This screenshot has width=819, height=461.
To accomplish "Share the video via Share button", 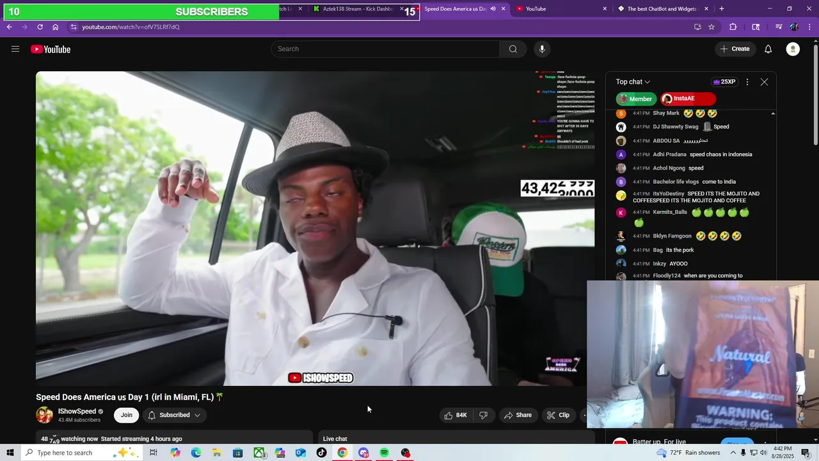I will [x=518, y=415].
